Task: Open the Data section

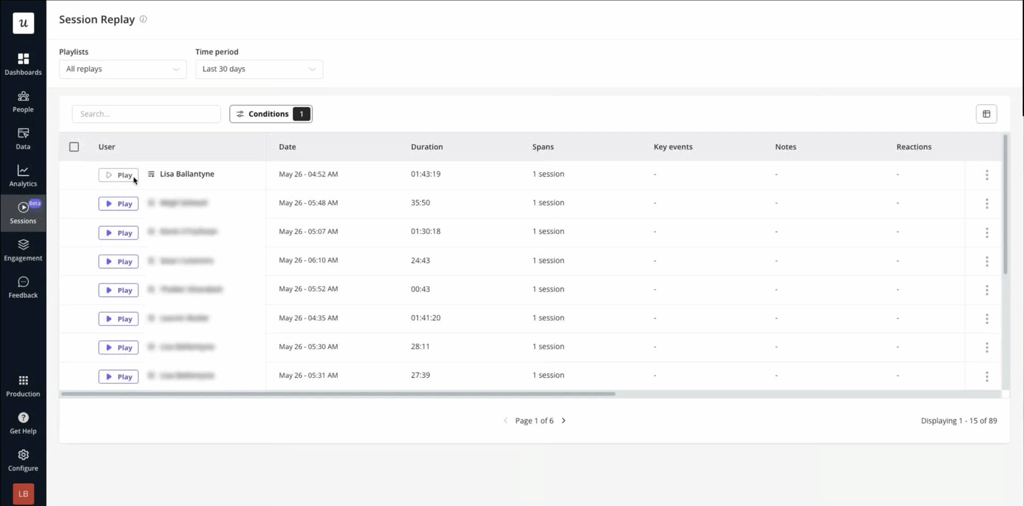Action: click(x=23, y=139)
